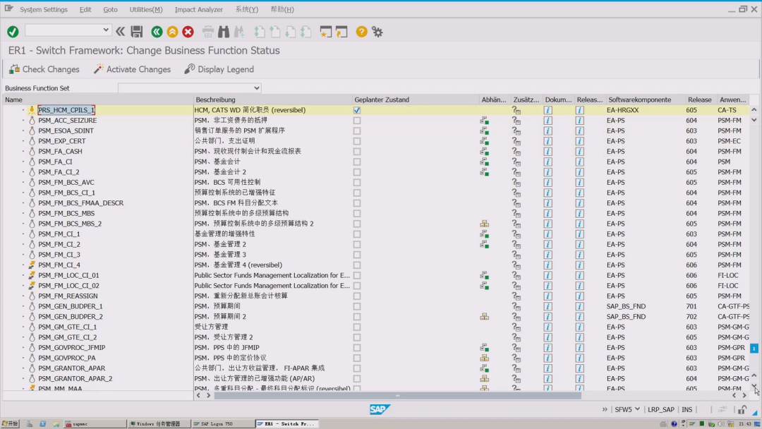This screenshot has width=762, height=429.
Task: Click dependency icon for PSM_FM_BCS_MBS_2 row
Action: click(x=485, y=224)
